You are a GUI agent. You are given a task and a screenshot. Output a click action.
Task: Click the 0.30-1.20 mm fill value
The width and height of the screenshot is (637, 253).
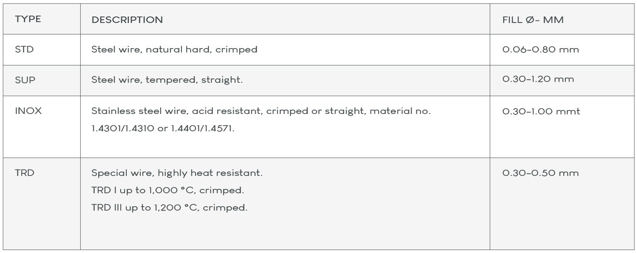point(538,79)
